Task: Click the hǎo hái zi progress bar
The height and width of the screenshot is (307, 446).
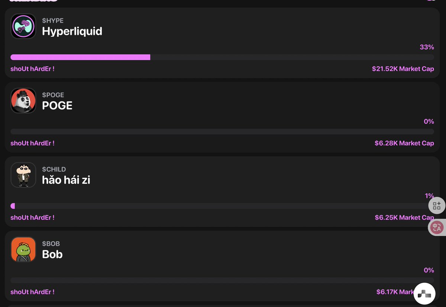Action: click(222, 206)
